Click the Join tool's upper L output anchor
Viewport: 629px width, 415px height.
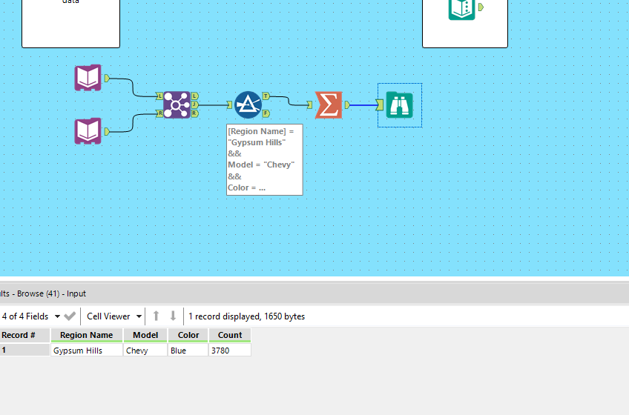pyautogui.click(x=195, y=96)
